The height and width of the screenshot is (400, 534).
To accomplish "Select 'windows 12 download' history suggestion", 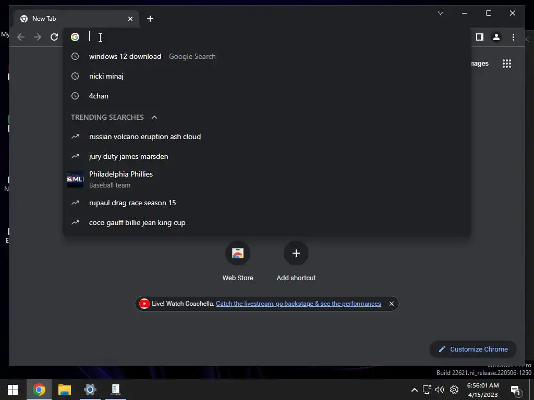I will coord(267,56).
